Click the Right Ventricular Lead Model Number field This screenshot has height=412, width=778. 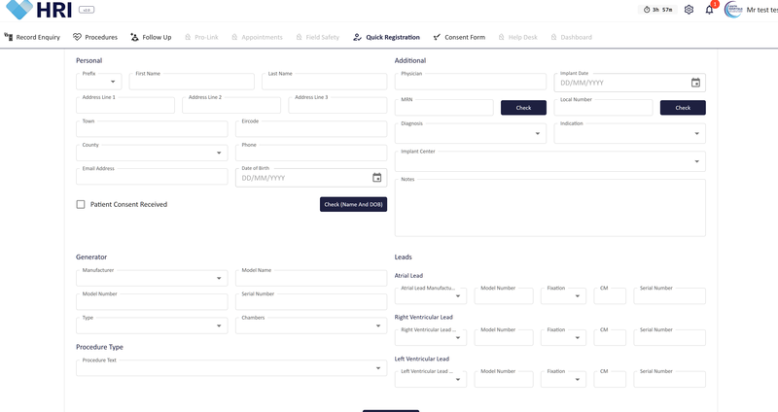[x=504, y=337]
